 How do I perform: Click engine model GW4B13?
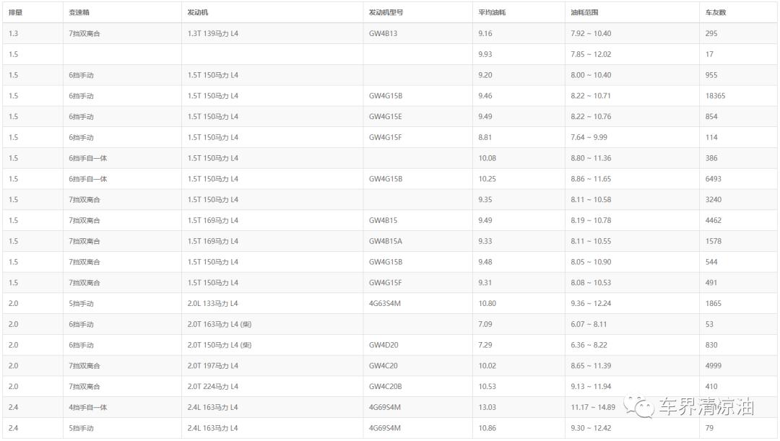(x=383, y=33)
